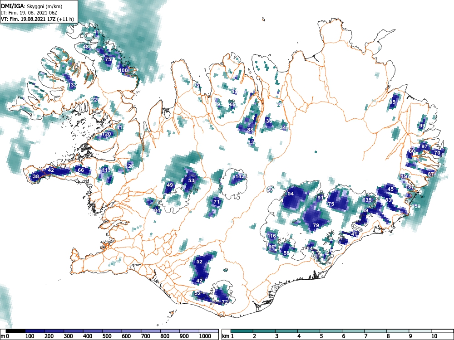454x340 pixels.
Task: Click the 39 visibility value in southeast
Action: [x=365, y=210]
